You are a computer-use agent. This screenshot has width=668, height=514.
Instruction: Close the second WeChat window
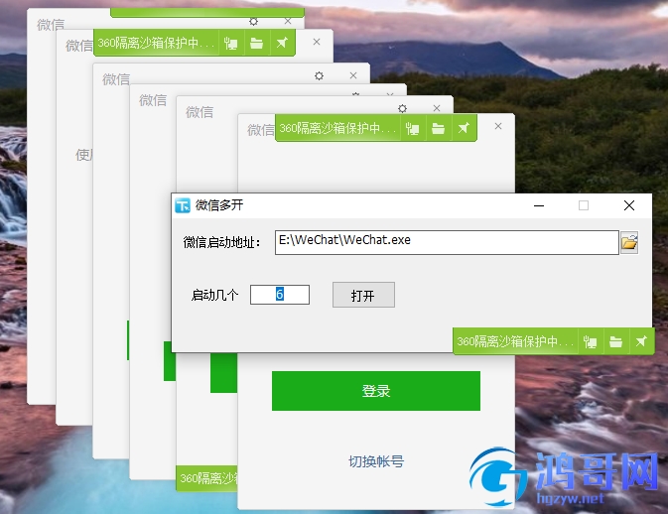point(317,42)
